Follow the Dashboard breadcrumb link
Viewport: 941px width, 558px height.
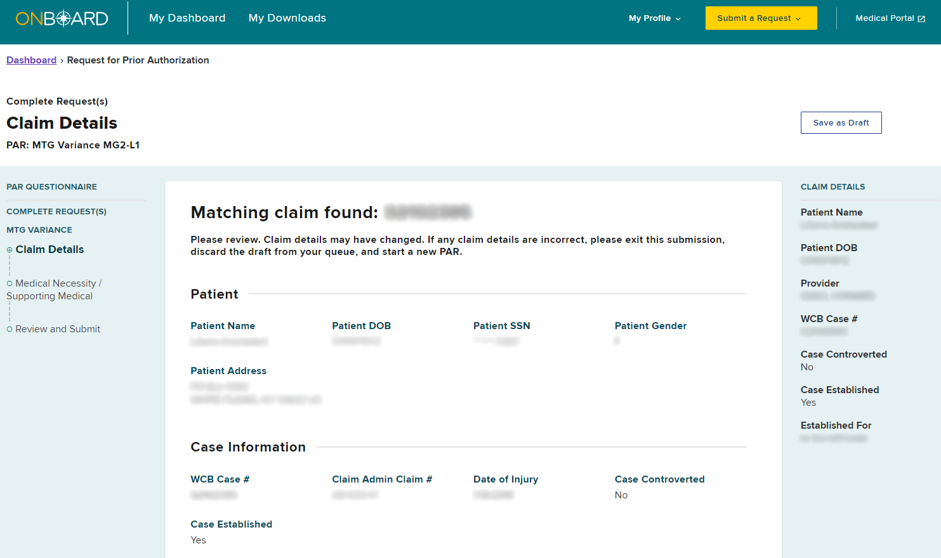click(x=31, y=60)
